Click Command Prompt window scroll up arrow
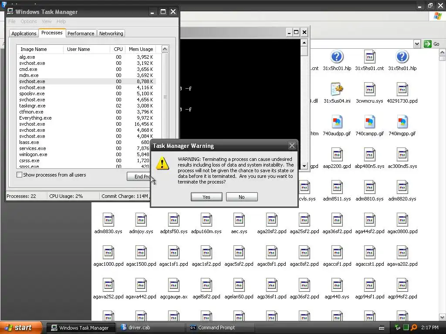This screenshot has height=334, width=446. pyautogui.click(x=304, y=43)
